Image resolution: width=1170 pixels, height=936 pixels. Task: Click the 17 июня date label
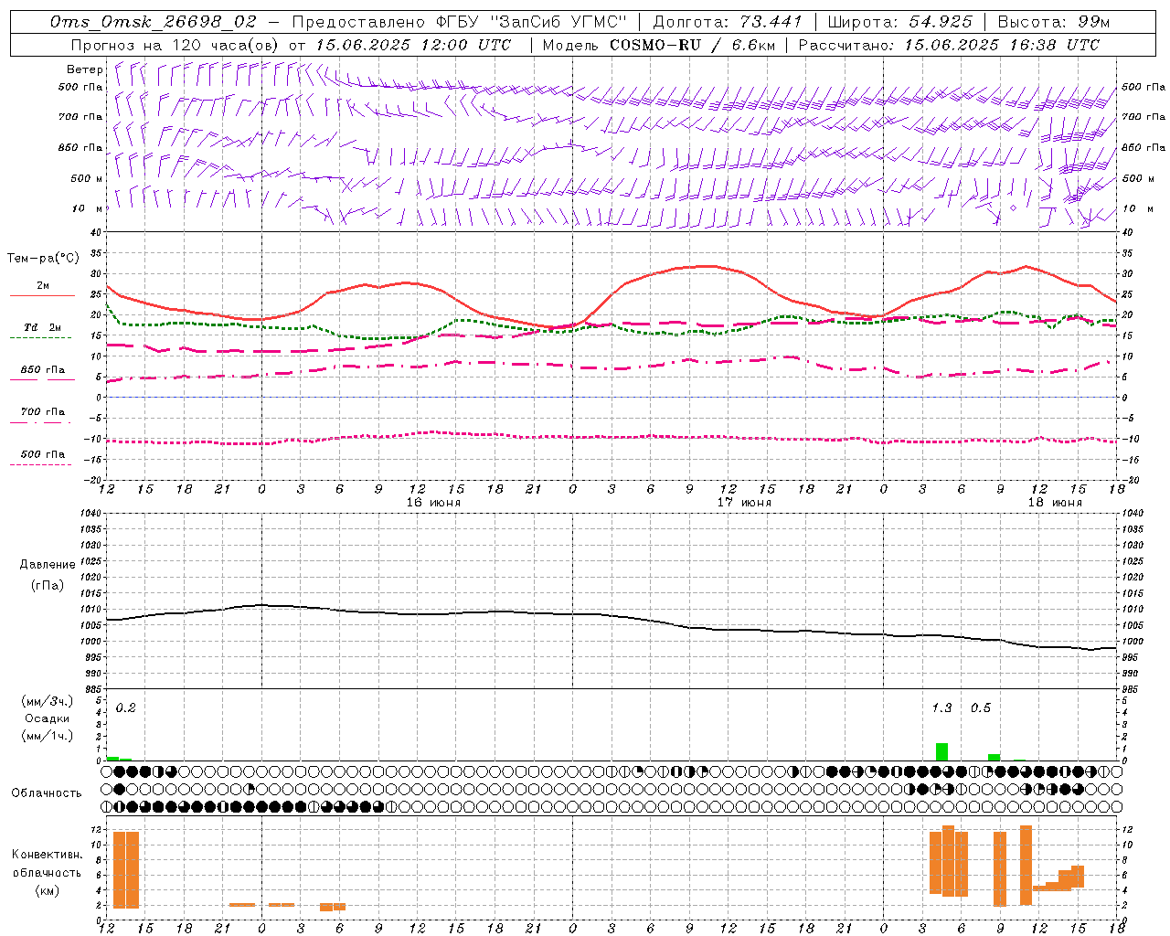(744, 503)
